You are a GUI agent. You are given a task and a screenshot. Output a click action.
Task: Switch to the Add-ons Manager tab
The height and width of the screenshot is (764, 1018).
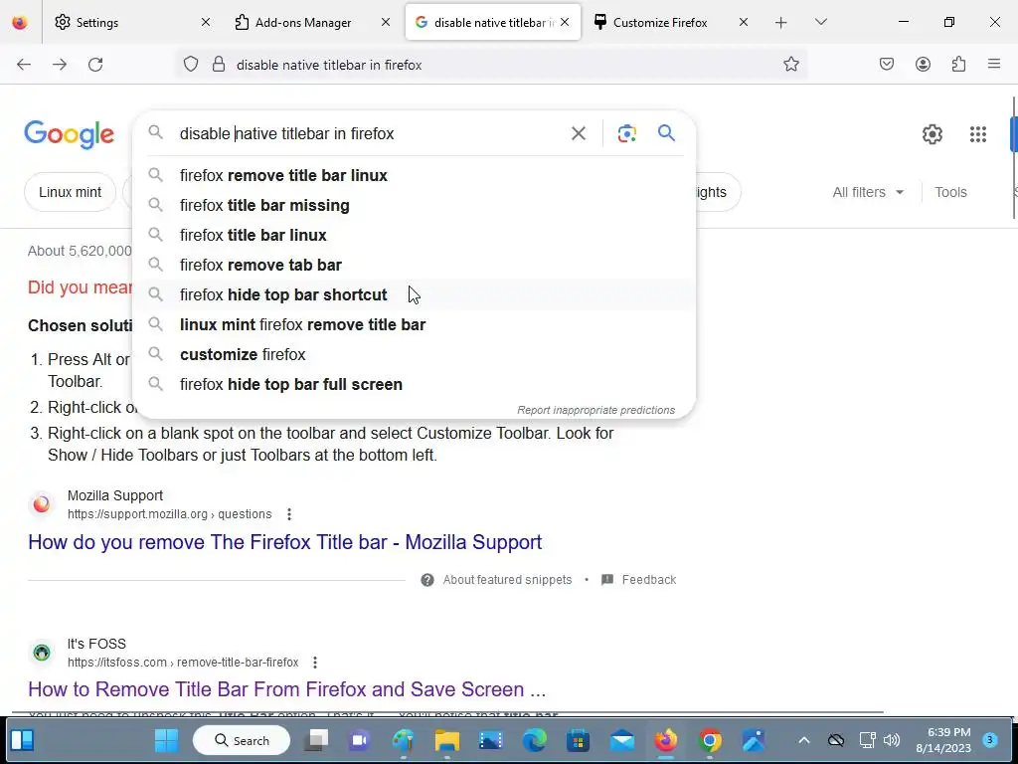click(x=312, y=23)
